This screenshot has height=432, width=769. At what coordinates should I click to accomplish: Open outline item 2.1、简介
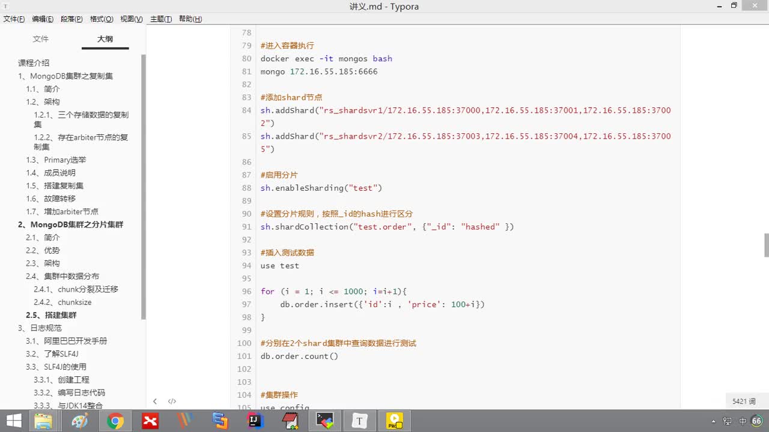click(43, 238)
